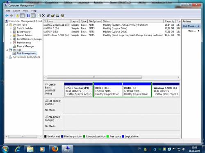
Task: Open the Action menu
Action: [16, 11]
